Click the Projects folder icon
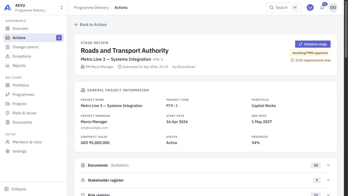Viewport: 348px width, 196px height. click(x=8, y=104)
